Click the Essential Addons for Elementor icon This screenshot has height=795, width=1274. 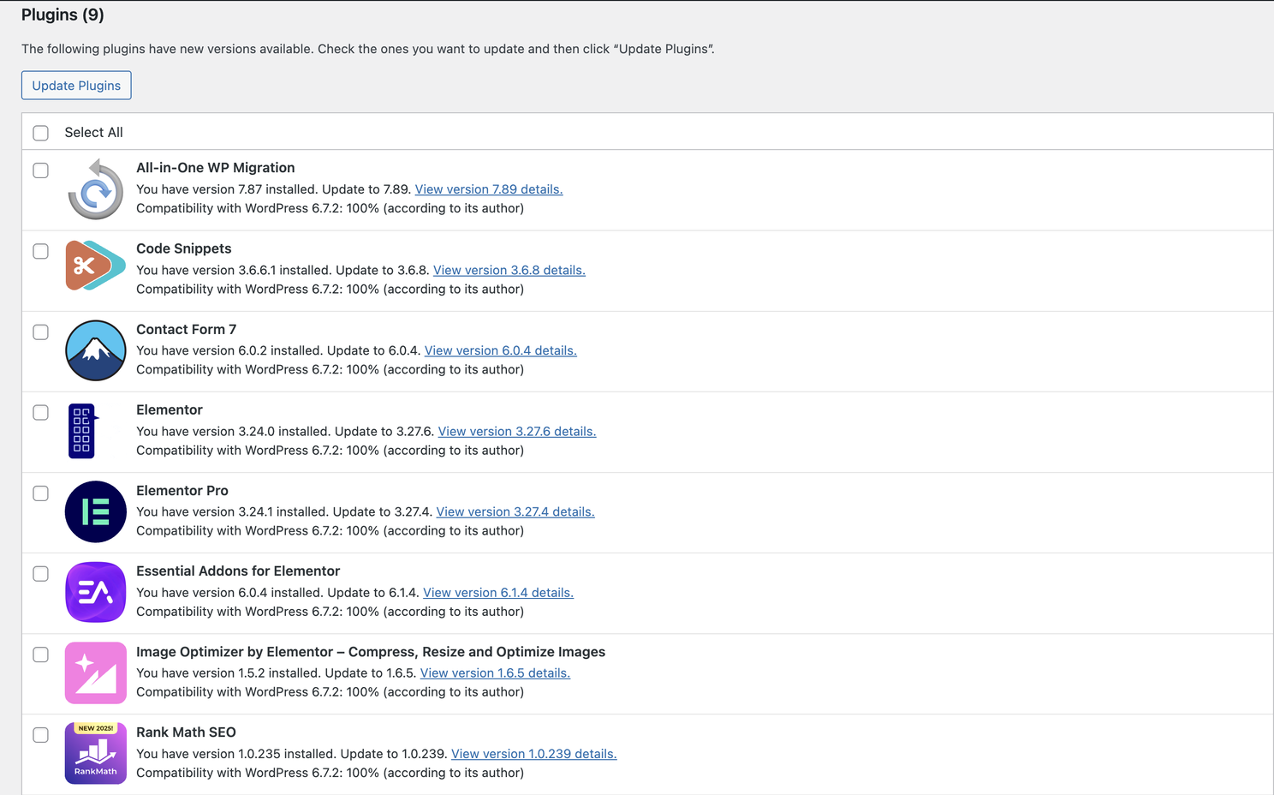coord(95,592)
